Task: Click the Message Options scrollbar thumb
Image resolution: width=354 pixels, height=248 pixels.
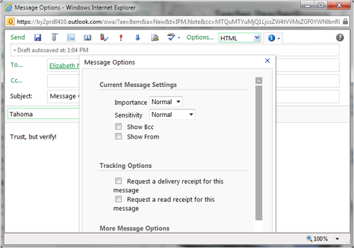Action: click(x=259, y=153)
